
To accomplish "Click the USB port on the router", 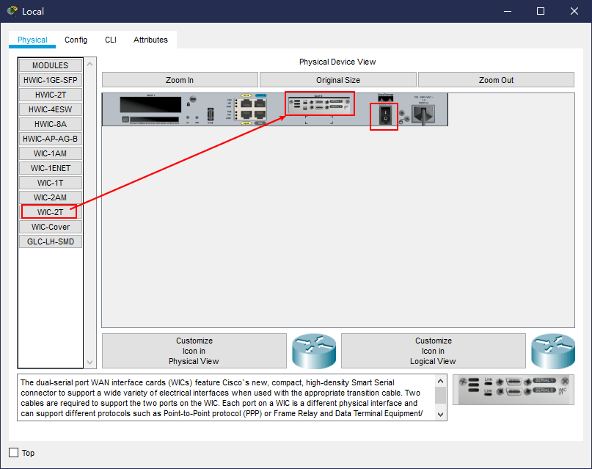I will [211, 114].
